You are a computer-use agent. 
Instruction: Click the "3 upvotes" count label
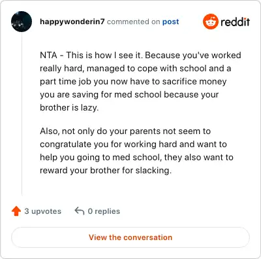pyautogui.click(x=43, y=211)
